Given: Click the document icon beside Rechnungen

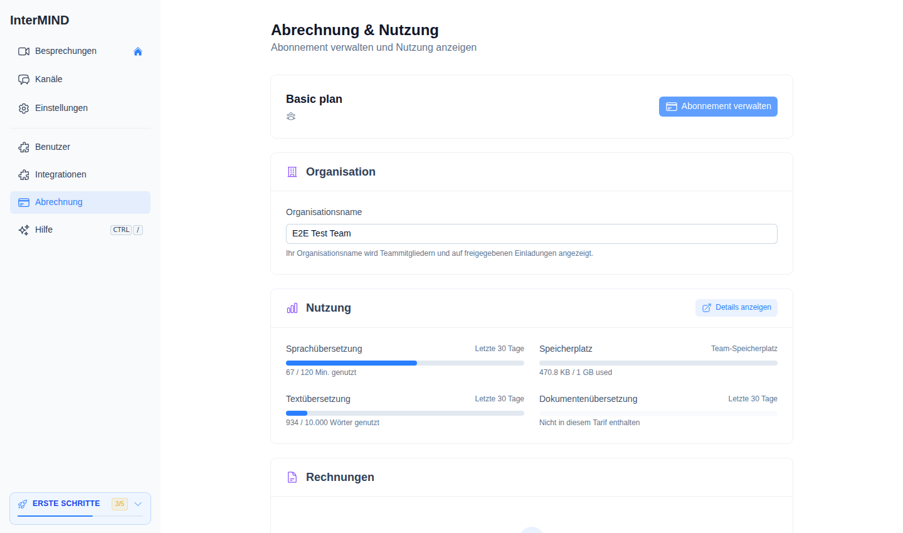Looking at the screenshot, I should 292,477.
